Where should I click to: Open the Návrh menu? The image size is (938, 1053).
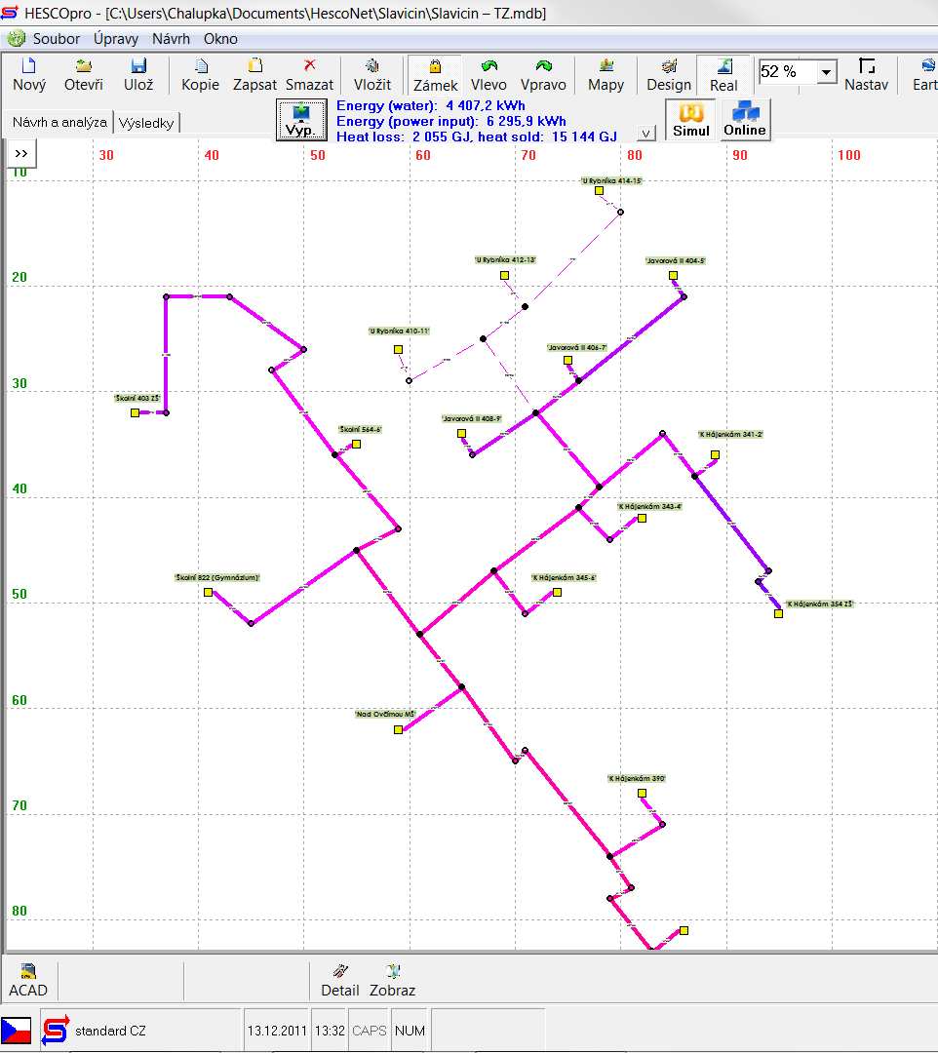(x=172, y=39)
